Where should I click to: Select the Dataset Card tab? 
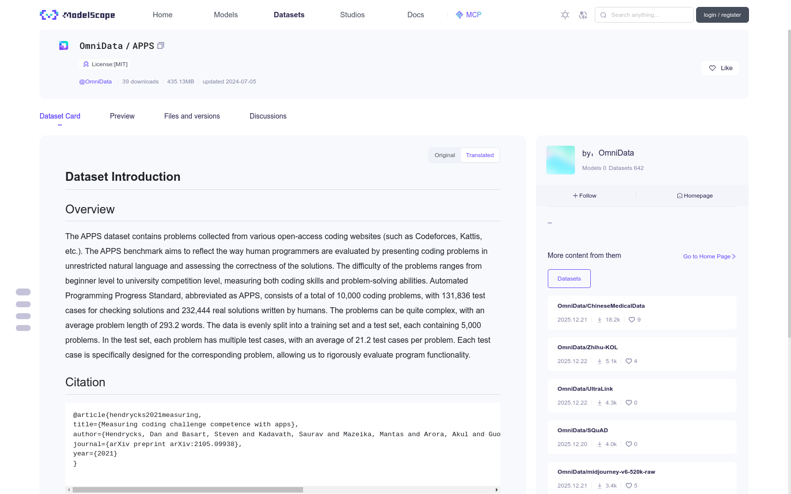pyautogui.click(x=60, y=116)
